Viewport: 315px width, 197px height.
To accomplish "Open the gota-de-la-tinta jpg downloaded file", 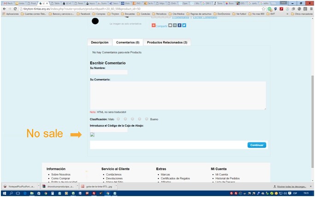I will pos(97,186).
